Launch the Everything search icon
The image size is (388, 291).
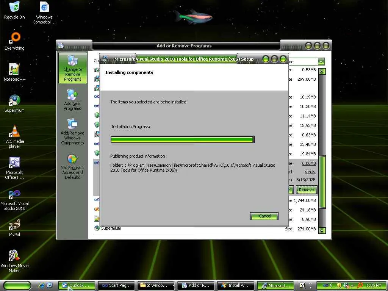point(14,41)
